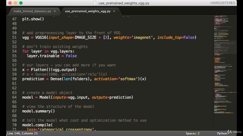Image resolution: width=243 pixels, height=136 pixels.
Task: Click Flatten()(vgg.output) on line 58
Action: [x=54, y=70]
